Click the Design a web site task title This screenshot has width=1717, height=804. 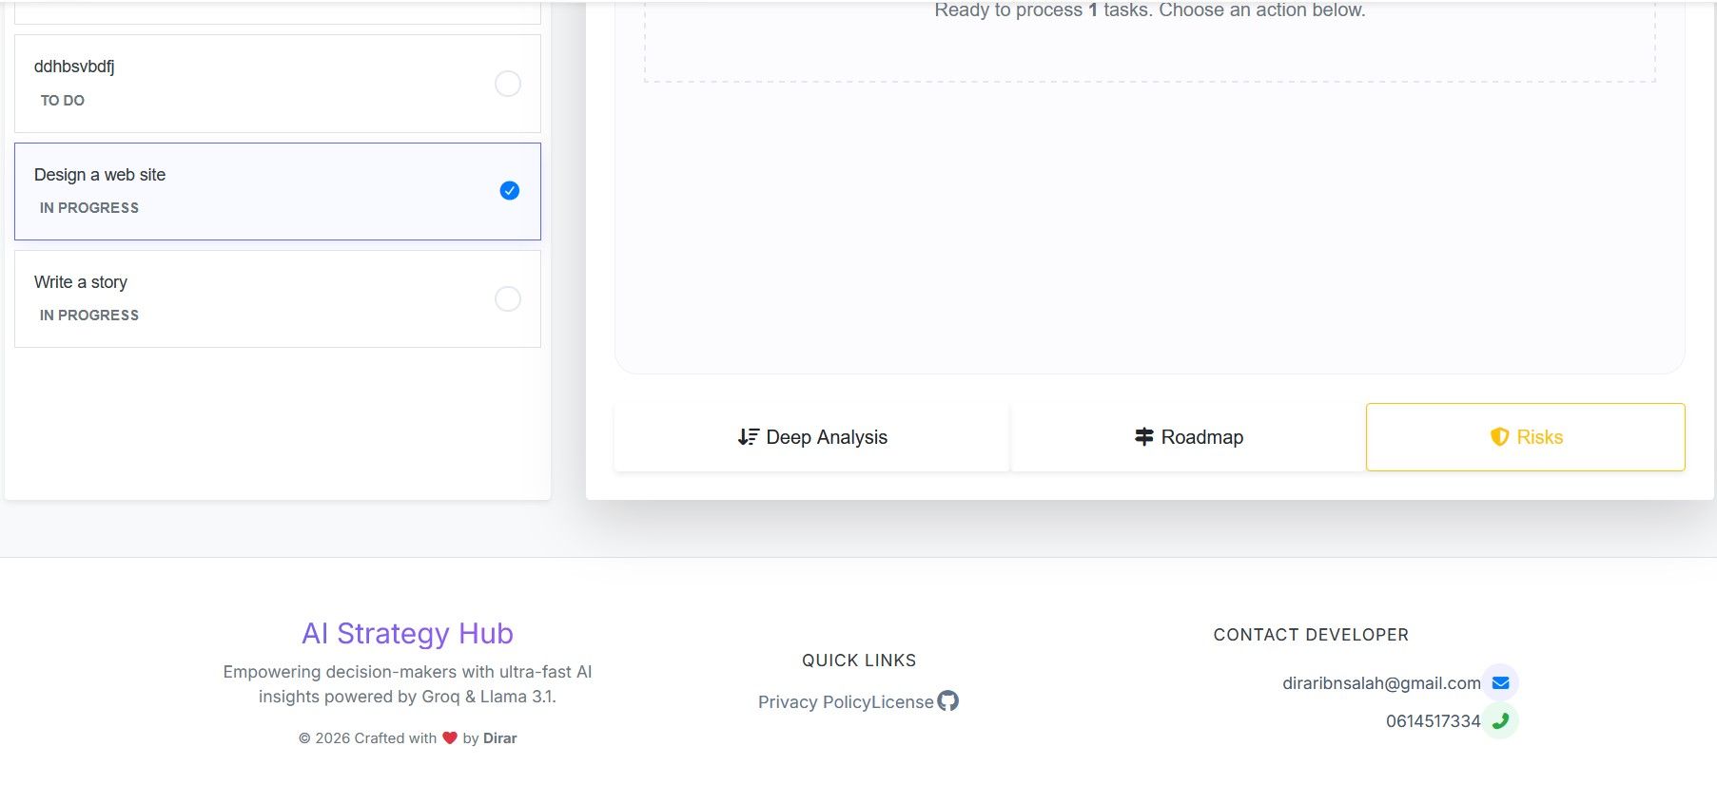point(100,175)
